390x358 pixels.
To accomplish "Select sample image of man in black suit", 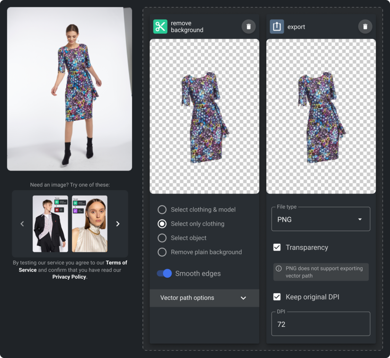I will [50, 224].
